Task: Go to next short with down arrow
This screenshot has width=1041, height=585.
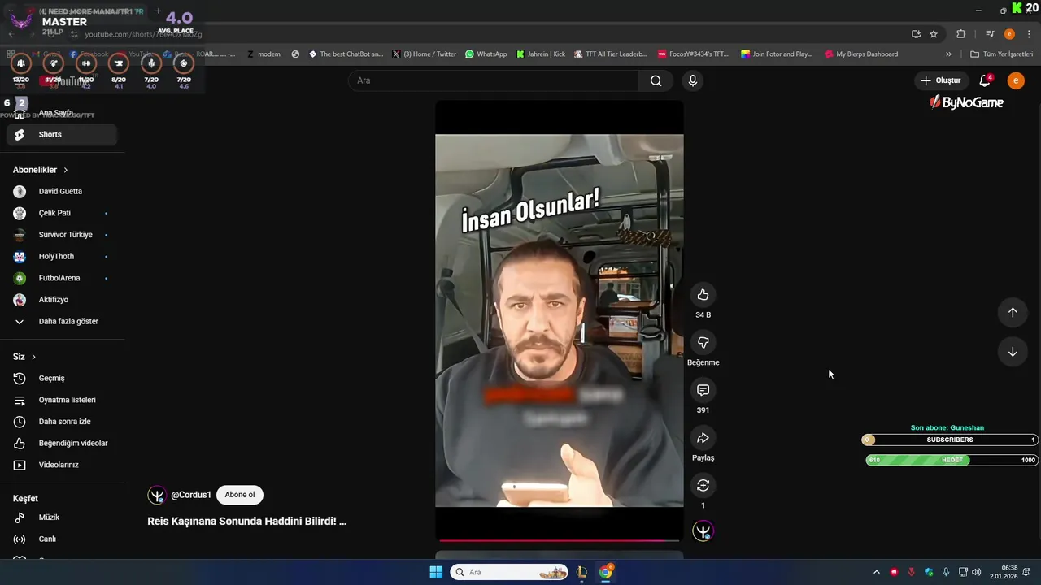Action: coord(1013,352)
